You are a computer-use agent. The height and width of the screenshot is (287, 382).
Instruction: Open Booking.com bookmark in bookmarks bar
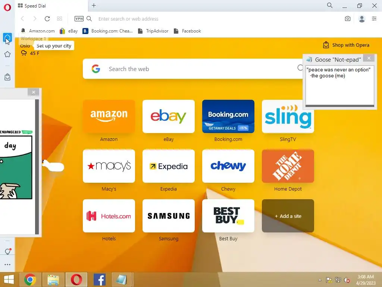coord(108,31)
